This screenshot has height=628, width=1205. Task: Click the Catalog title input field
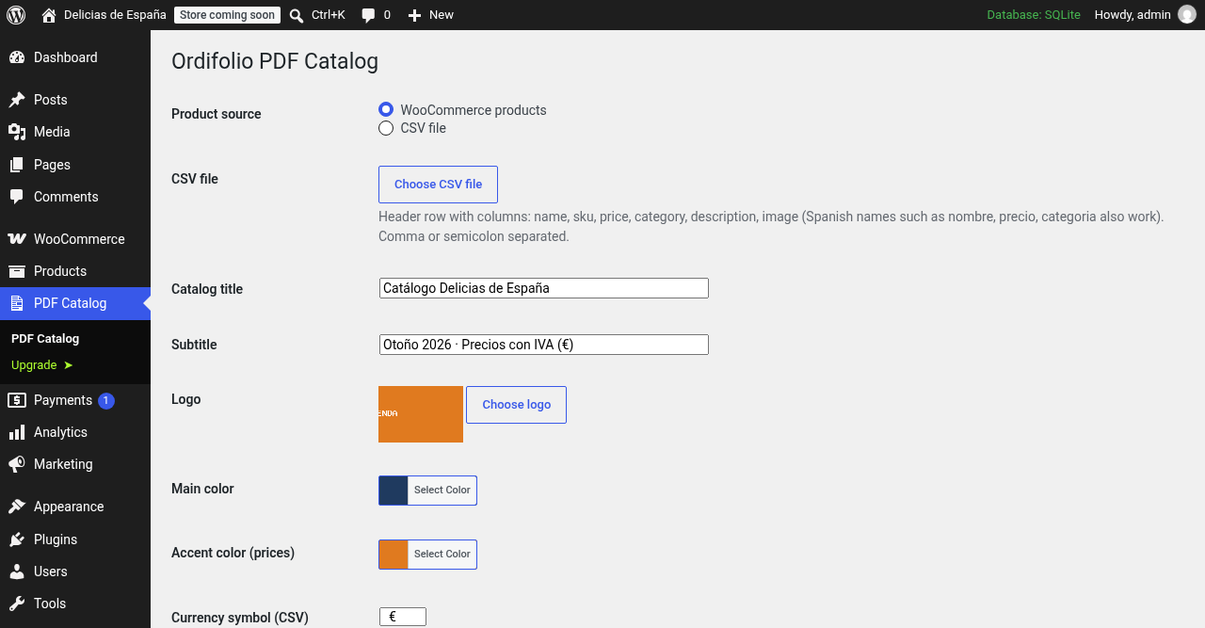pos(544,288)
